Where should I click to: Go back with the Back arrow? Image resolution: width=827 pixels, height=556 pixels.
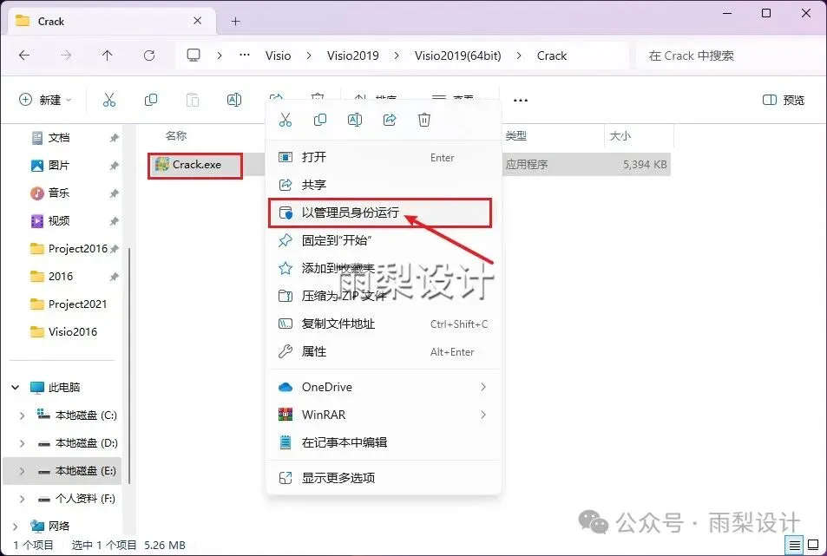click(24, 56)
